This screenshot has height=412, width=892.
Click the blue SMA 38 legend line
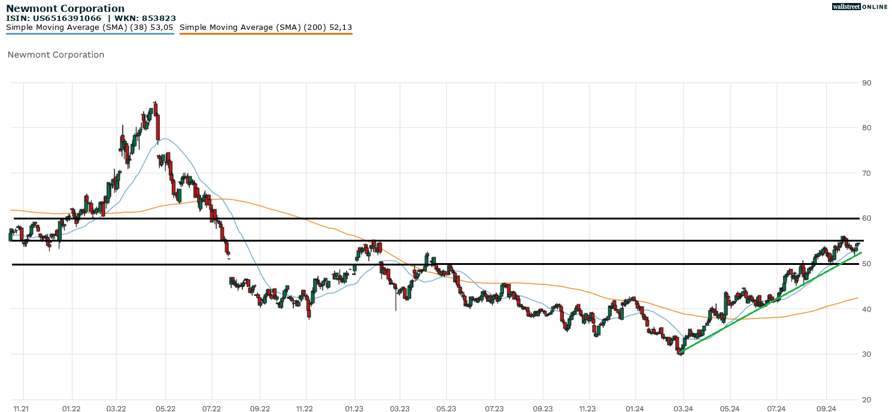(x=90, y=33)
